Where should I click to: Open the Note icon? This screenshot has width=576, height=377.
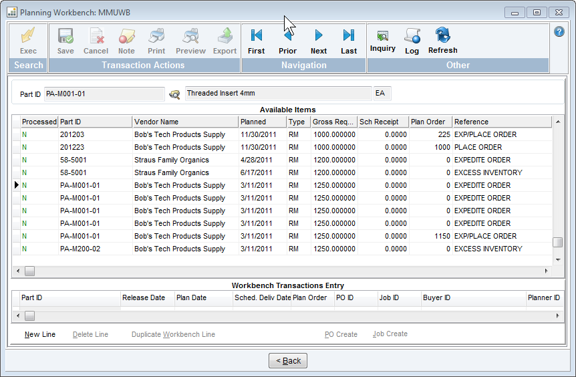[x=126, y=40]
